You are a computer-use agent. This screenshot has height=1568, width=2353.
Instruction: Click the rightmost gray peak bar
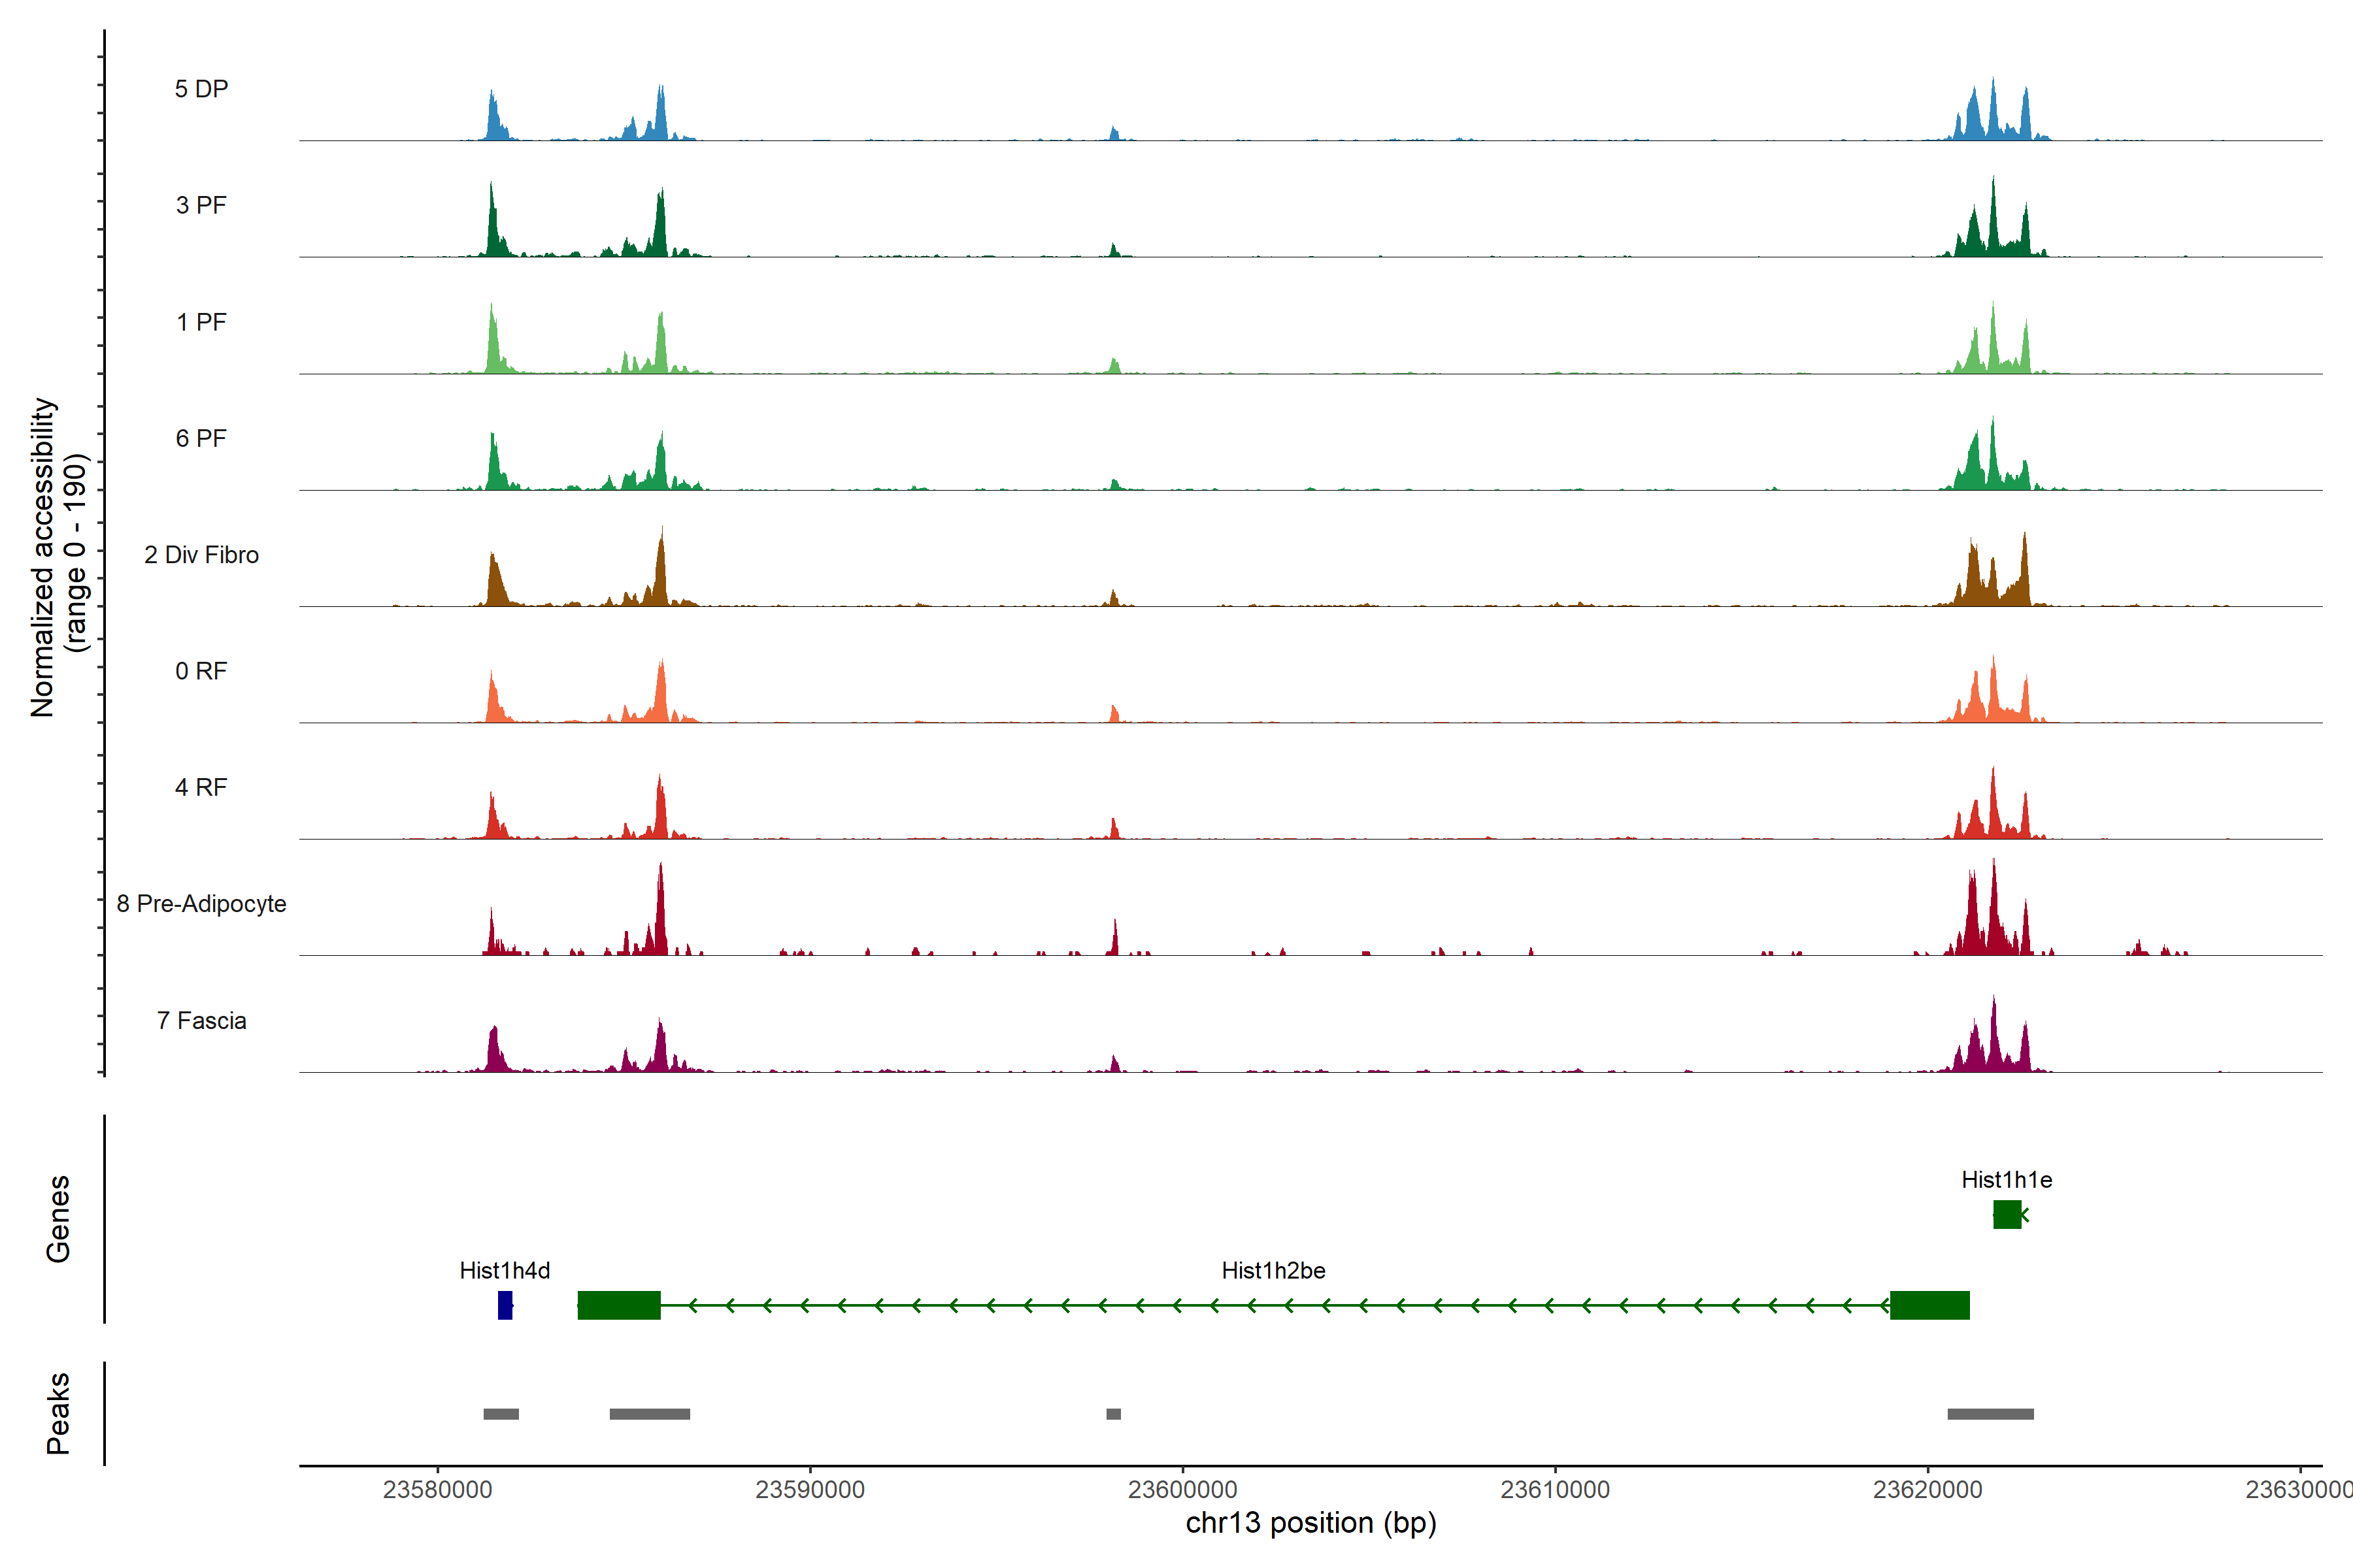[1990, 1414]
